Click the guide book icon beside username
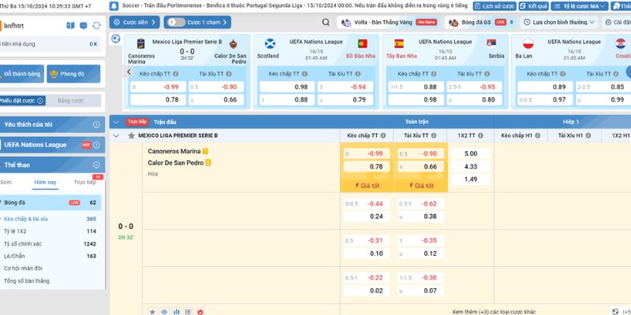The width and height of the screenshot is (631, 315). pyautogui.click(x=70, y=26)
